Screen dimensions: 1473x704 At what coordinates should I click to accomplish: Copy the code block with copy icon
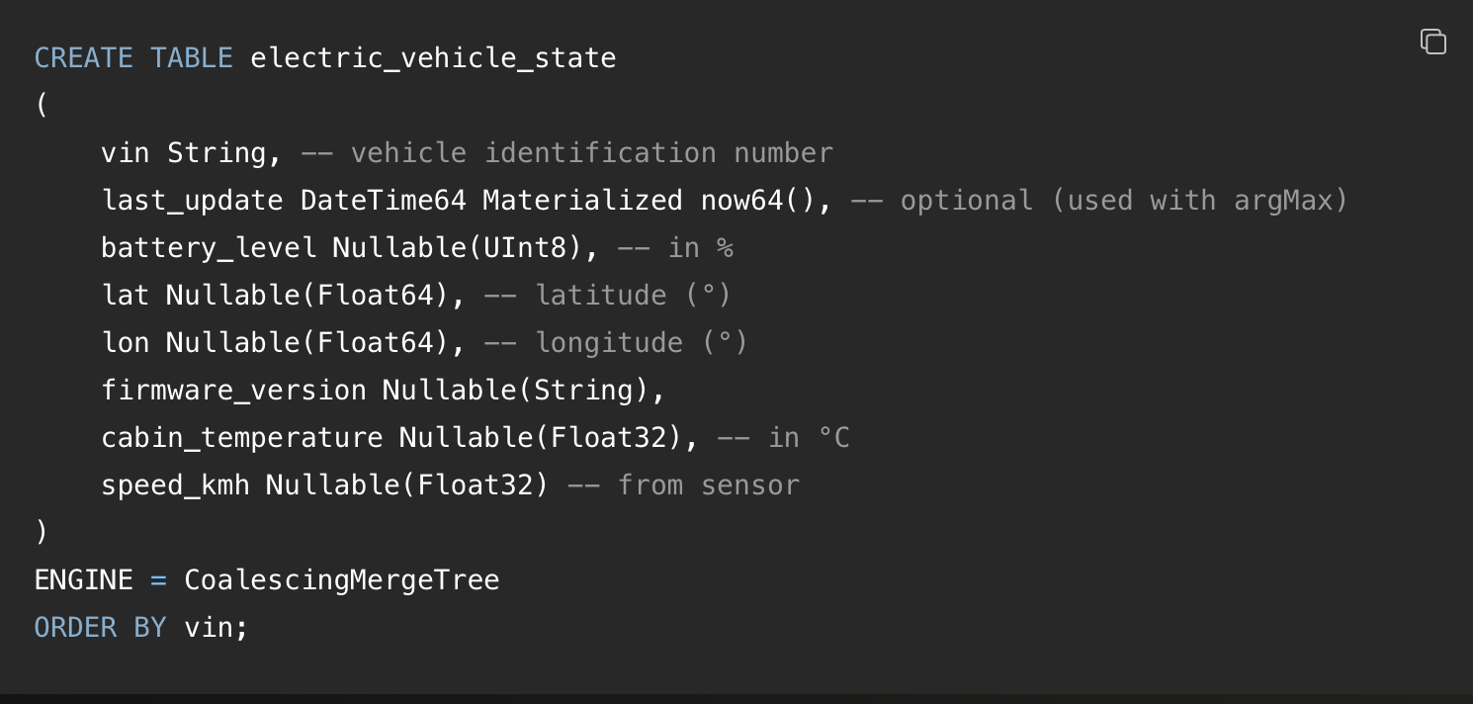pos(1433,42)
